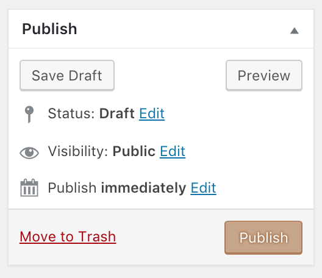Click the brown Publish button

pos(263,238)
